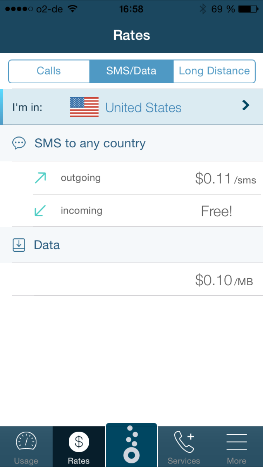This screenshot has height=467, width=263.
Task: Click the United States flag icon
Action: pos(84,107)
